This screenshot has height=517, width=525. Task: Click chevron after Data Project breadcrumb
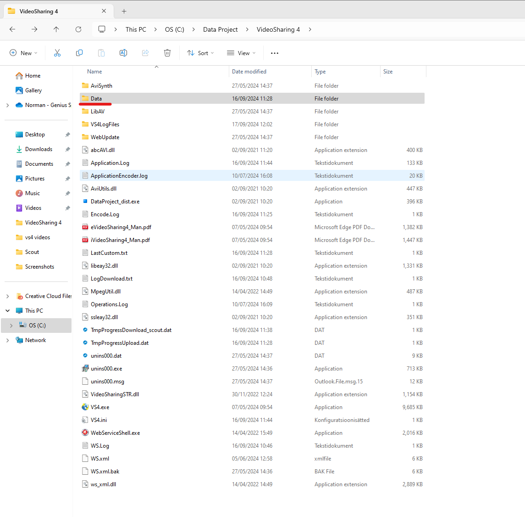(x=247, y=29)
